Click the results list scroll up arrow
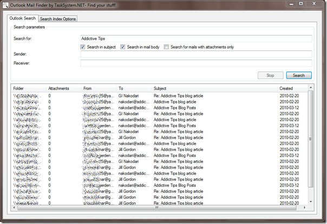Image resolution: width=327 pixels, height=224 pixels. click(x=311, y=88)
